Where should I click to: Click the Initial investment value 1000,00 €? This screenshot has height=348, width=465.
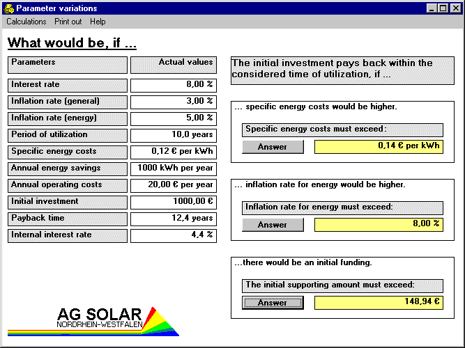pyautogui.click(x=174, y=202)
